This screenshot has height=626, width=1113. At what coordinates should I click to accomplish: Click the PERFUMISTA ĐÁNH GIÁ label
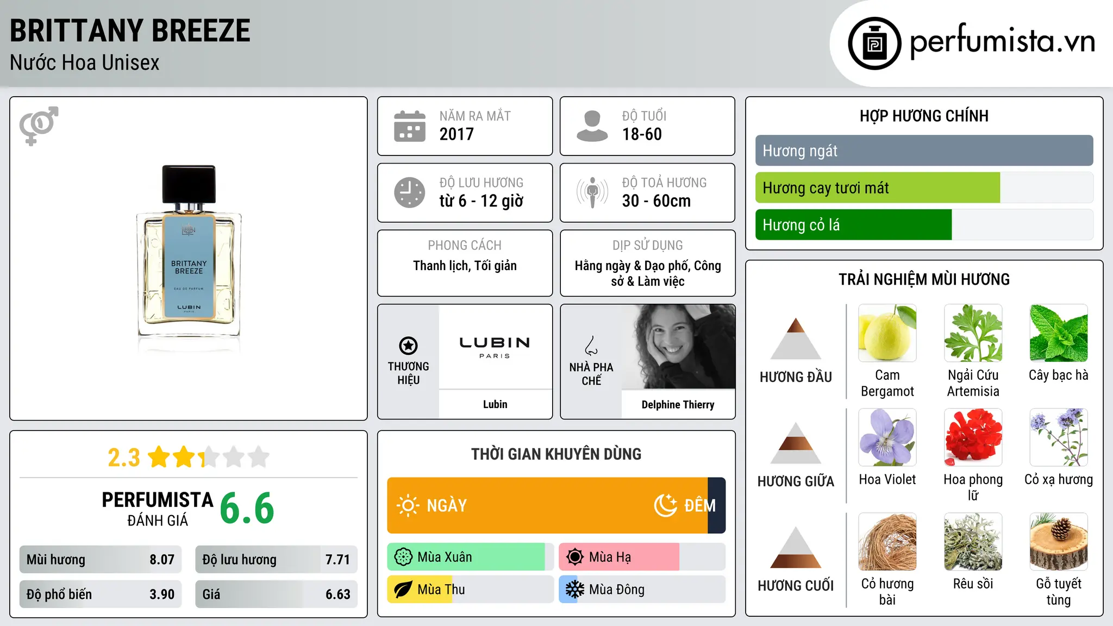point(158,509)
